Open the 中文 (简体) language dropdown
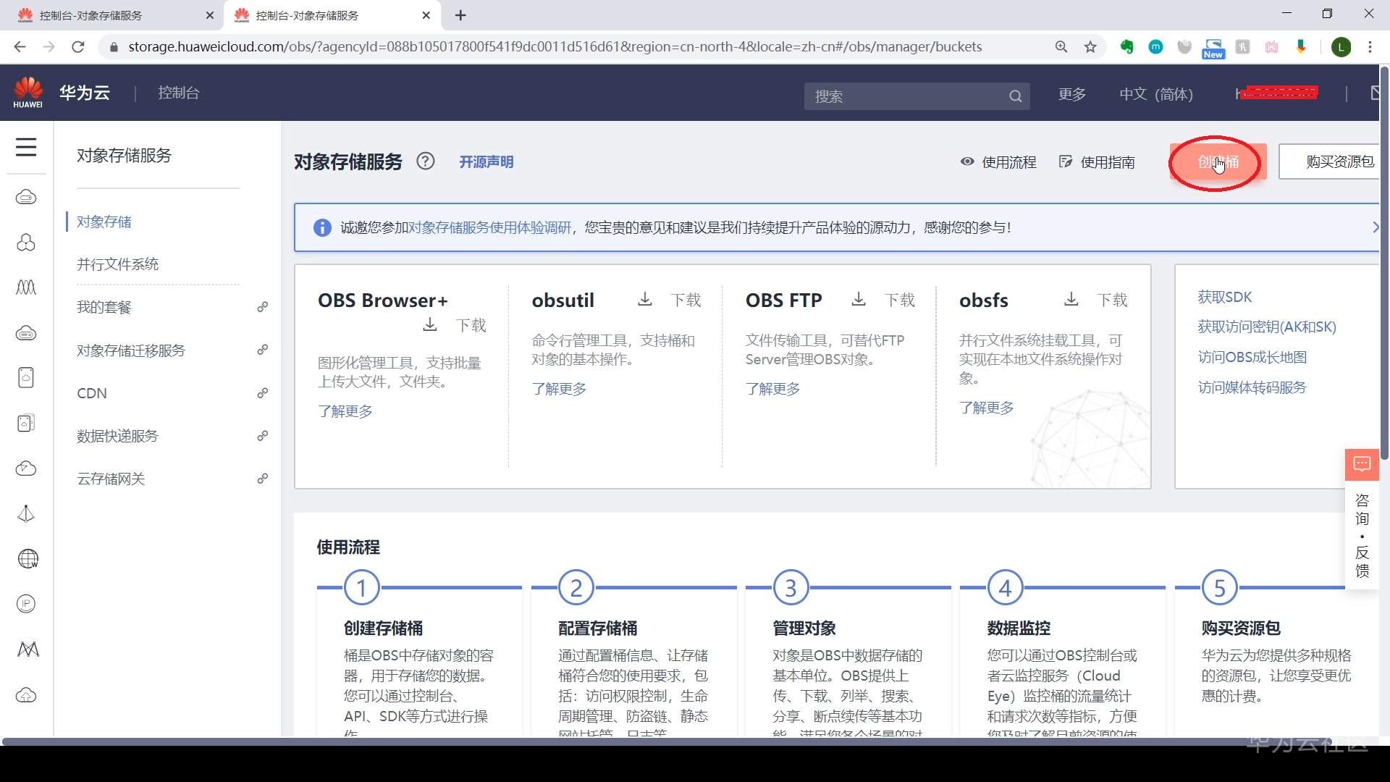The image size is (1390, 782). [x=1155, y=94]
